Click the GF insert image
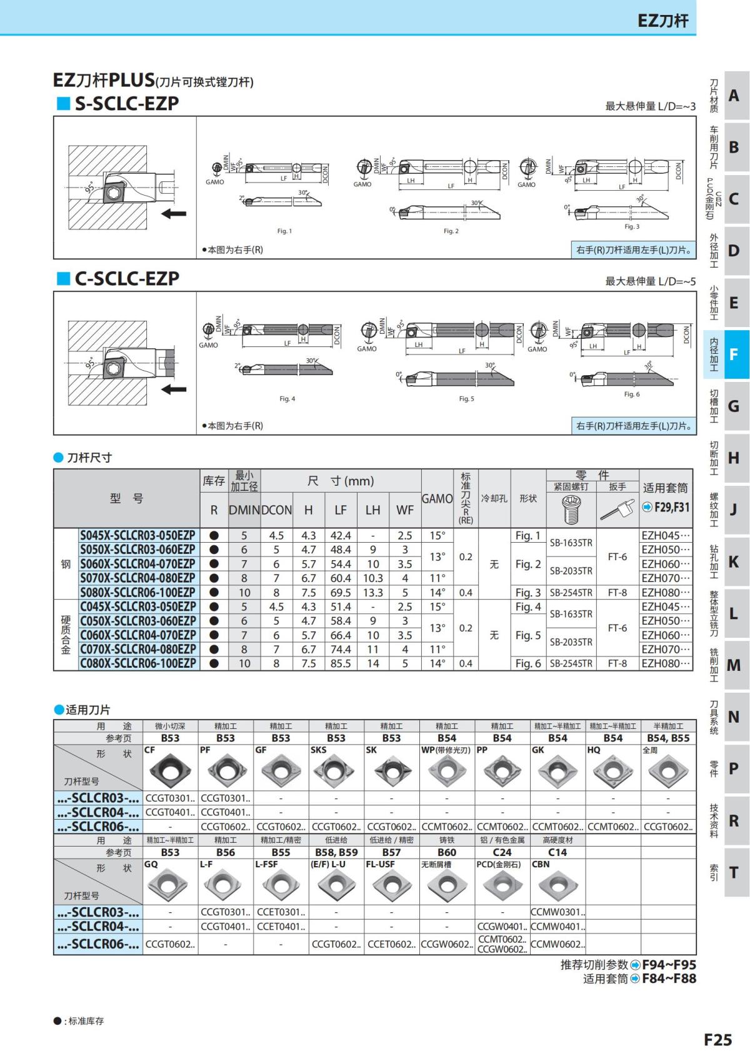Image resolution: width=750 pixels, height=1061 pixels. tap(281, 770)
